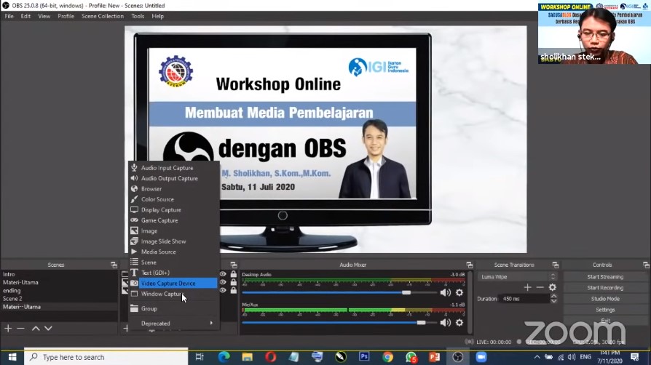Open OBS Studio taskbar icon

point(457,357)
